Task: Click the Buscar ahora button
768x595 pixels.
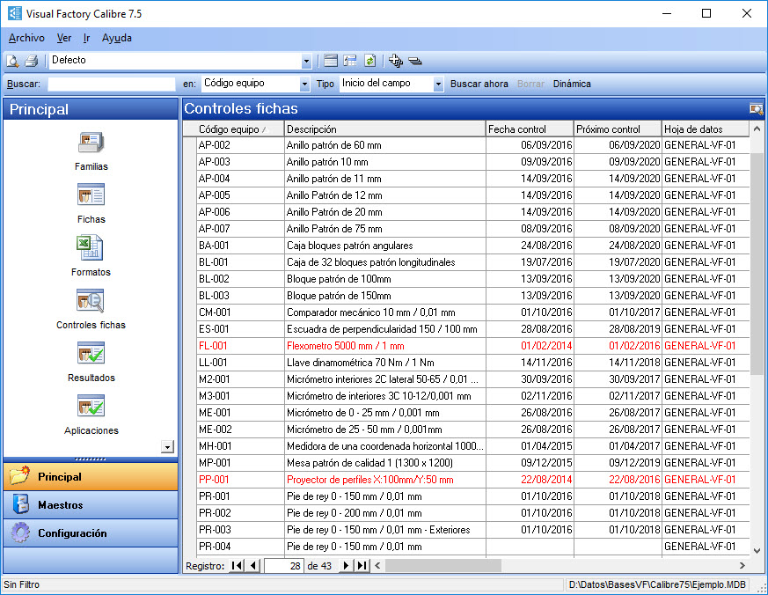Action: [479, 84]
